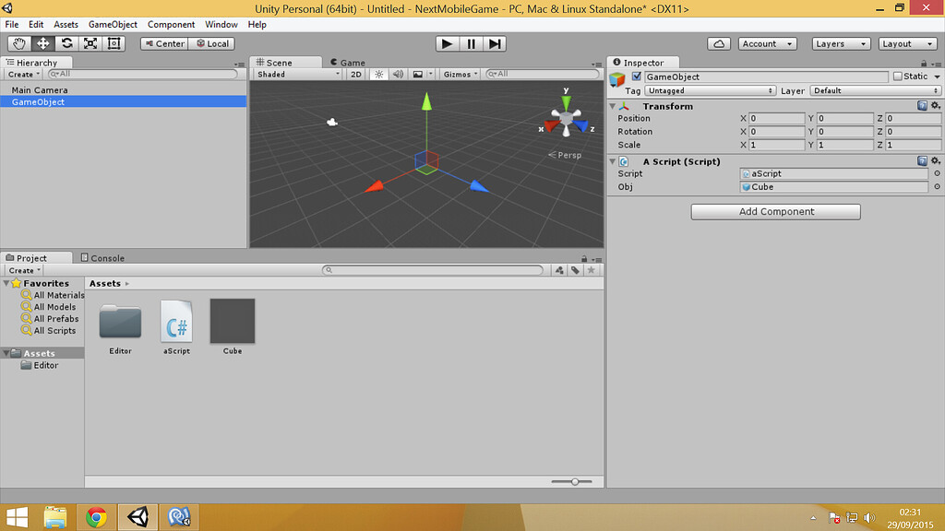The image size is (945, 531).
Task: Toggle scene lighting preview
Action: point(380,74)
